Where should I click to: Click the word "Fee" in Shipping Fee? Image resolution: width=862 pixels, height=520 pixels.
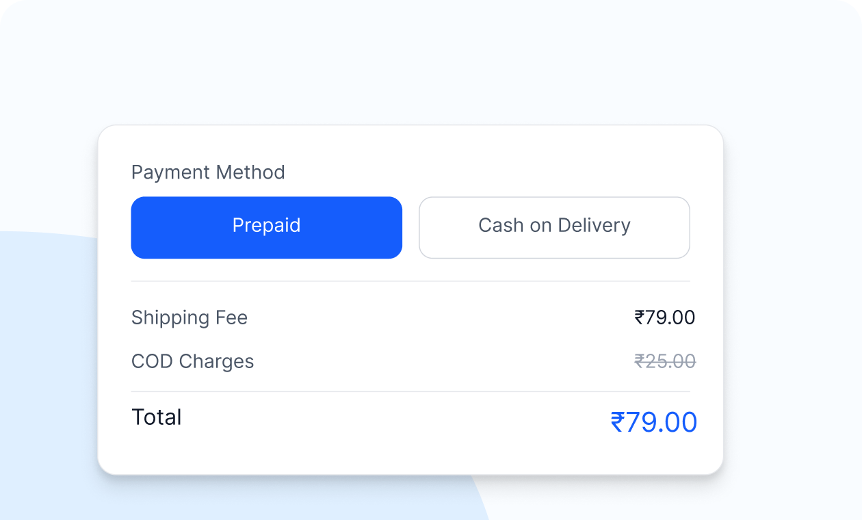pyautogui.click(x=233, y=317)
